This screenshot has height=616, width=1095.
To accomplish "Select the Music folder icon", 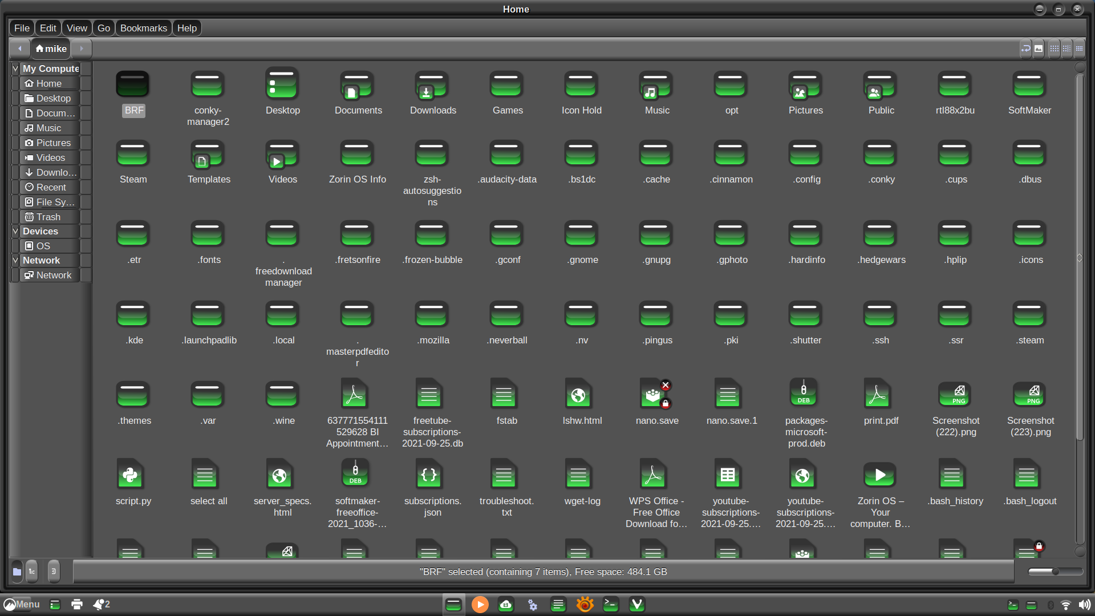I will 656,84.
